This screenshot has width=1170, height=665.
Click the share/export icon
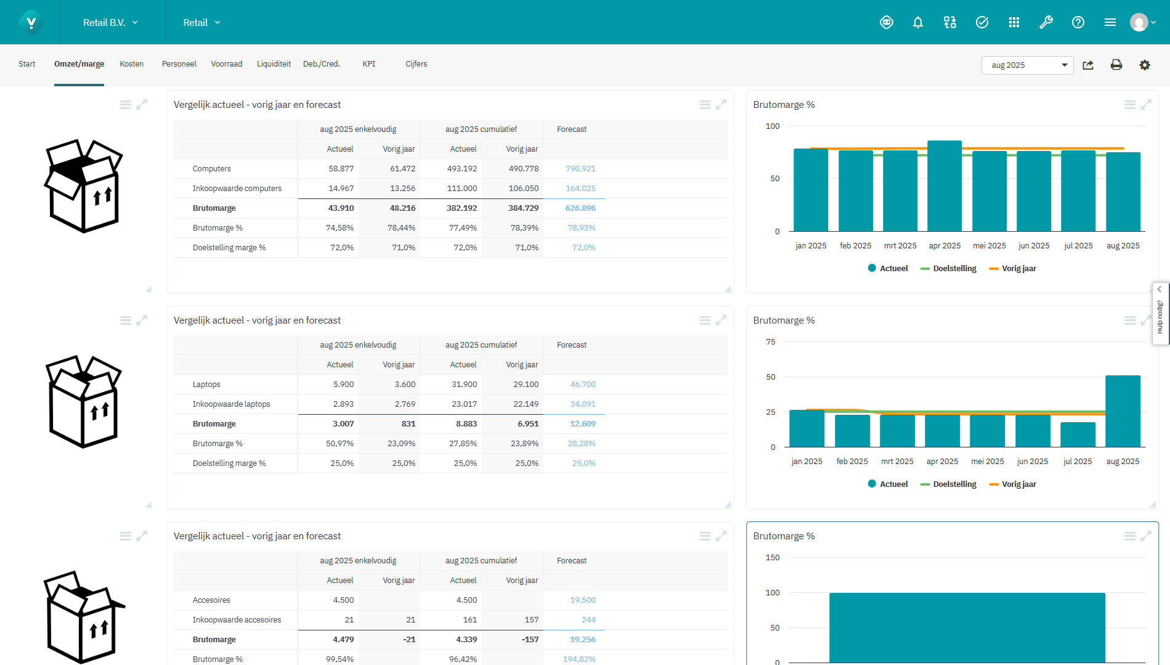point(1088,65)
